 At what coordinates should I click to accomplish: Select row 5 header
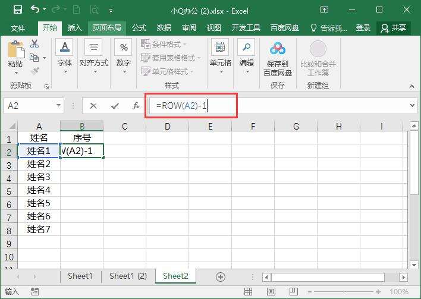(9, 191)
